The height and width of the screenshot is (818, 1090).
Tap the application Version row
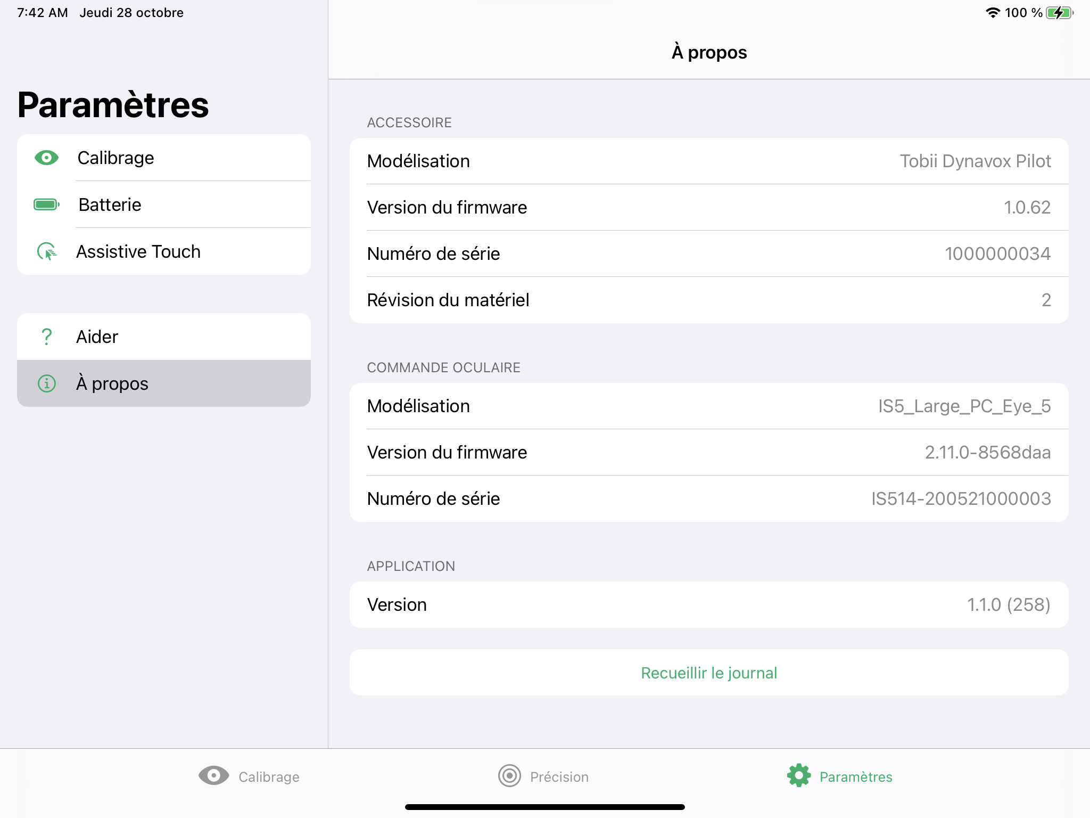tap(709, 605)
